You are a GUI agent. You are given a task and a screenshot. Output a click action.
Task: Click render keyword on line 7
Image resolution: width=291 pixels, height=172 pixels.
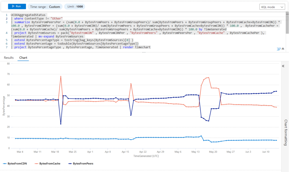tap(128, 47)
